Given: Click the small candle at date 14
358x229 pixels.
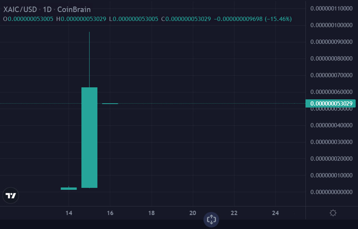Looking at the screenshot, I should pyautogui.click(x=69, y=189).
